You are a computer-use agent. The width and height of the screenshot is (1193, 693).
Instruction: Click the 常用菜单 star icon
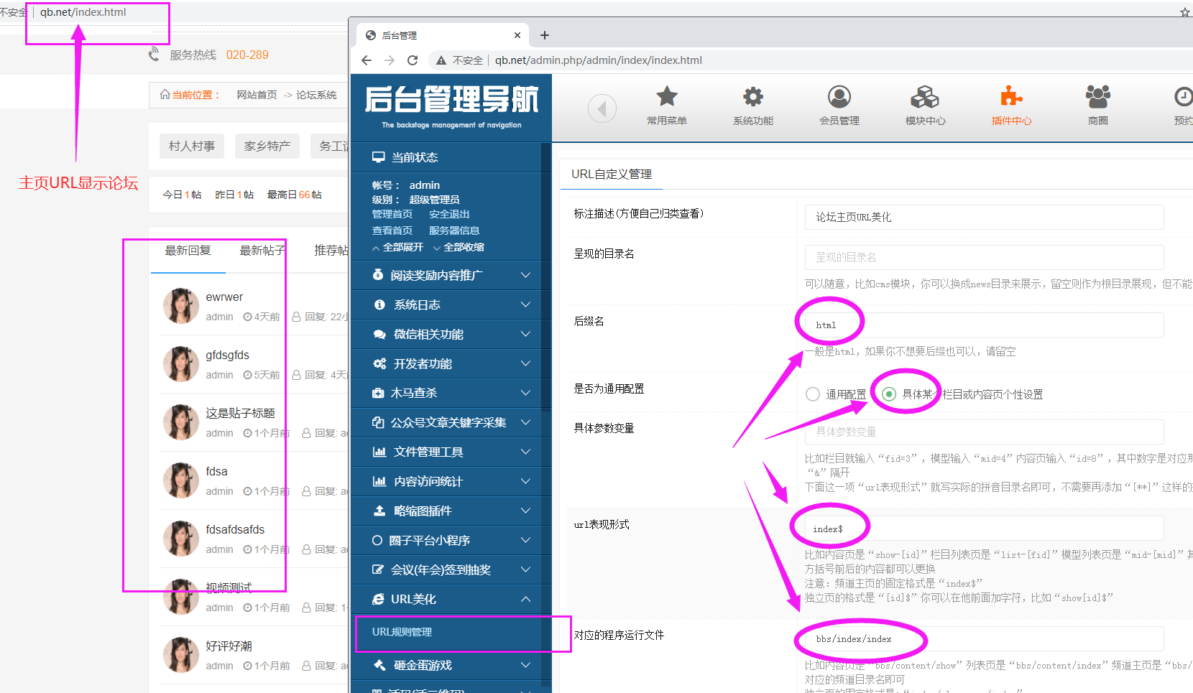666,97
